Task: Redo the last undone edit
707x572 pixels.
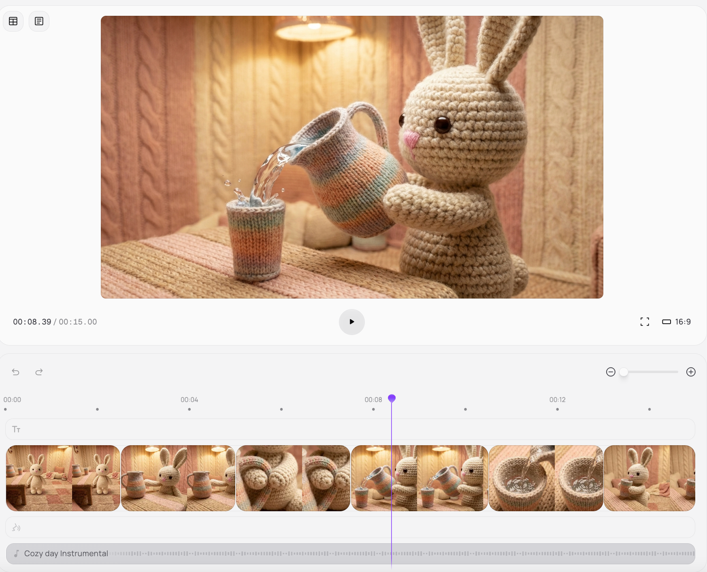Action: [x=39, y=372]
